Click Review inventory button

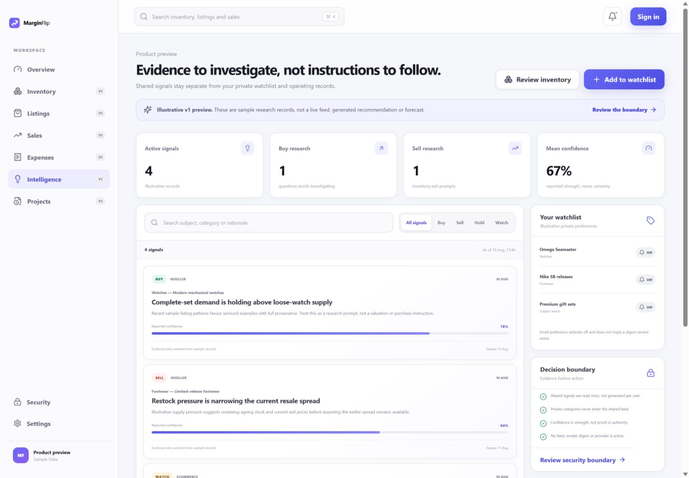[x=538, y=80]
